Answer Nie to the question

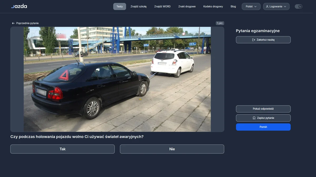point(172,149)
